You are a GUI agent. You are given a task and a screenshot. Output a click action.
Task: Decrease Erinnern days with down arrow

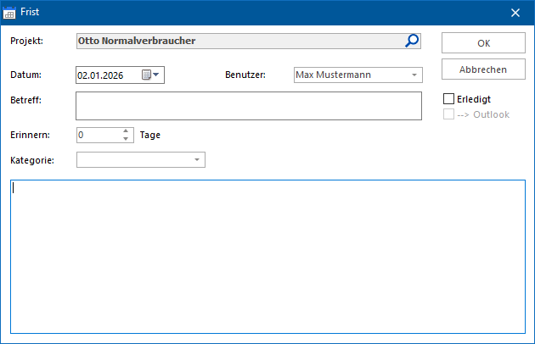126,139
